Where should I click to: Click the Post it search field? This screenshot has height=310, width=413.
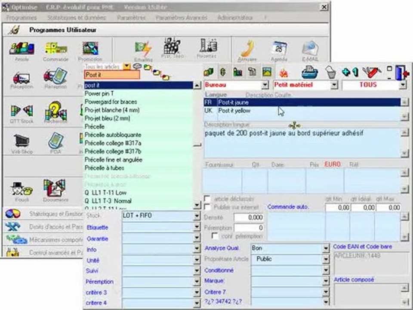(x=112, y=75)
